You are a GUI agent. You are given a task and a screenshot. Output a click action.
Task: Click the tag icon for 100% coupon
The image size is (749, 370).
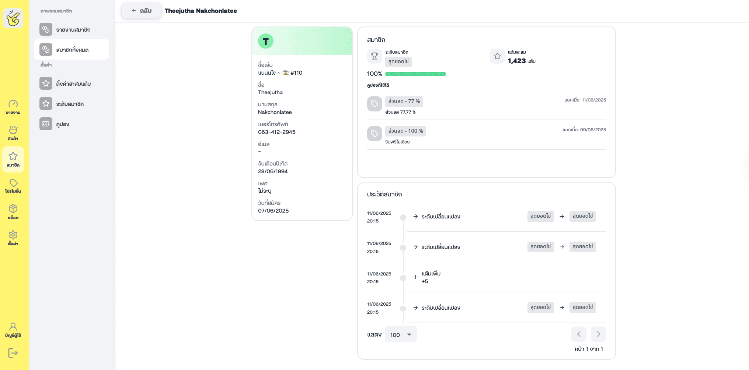click(374, 134)
